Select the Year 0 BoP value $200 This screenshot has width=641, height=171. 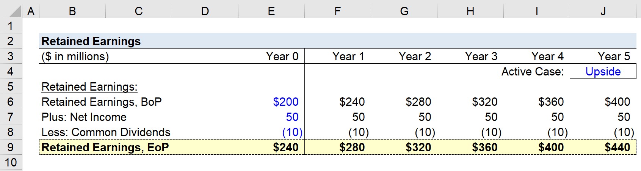286,102
